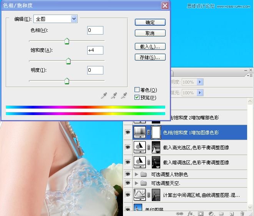254x216 pixels.
Task: Select layer 色相/饱和度 2增加嘴部色彩
Action: (x=195, y=117)
